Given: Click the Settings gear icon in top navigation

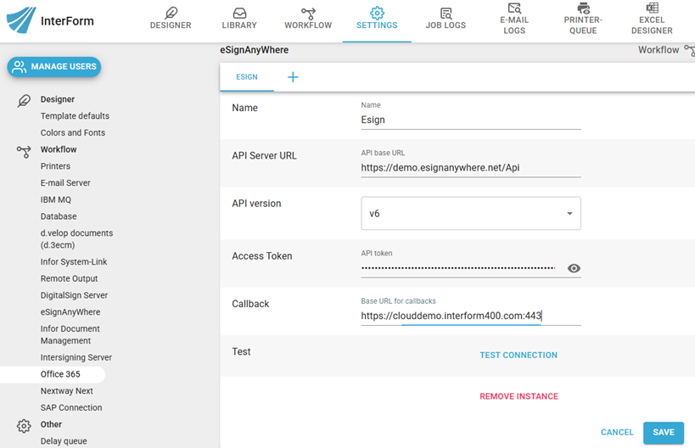Looking at the screenshot, I should 377,13.
